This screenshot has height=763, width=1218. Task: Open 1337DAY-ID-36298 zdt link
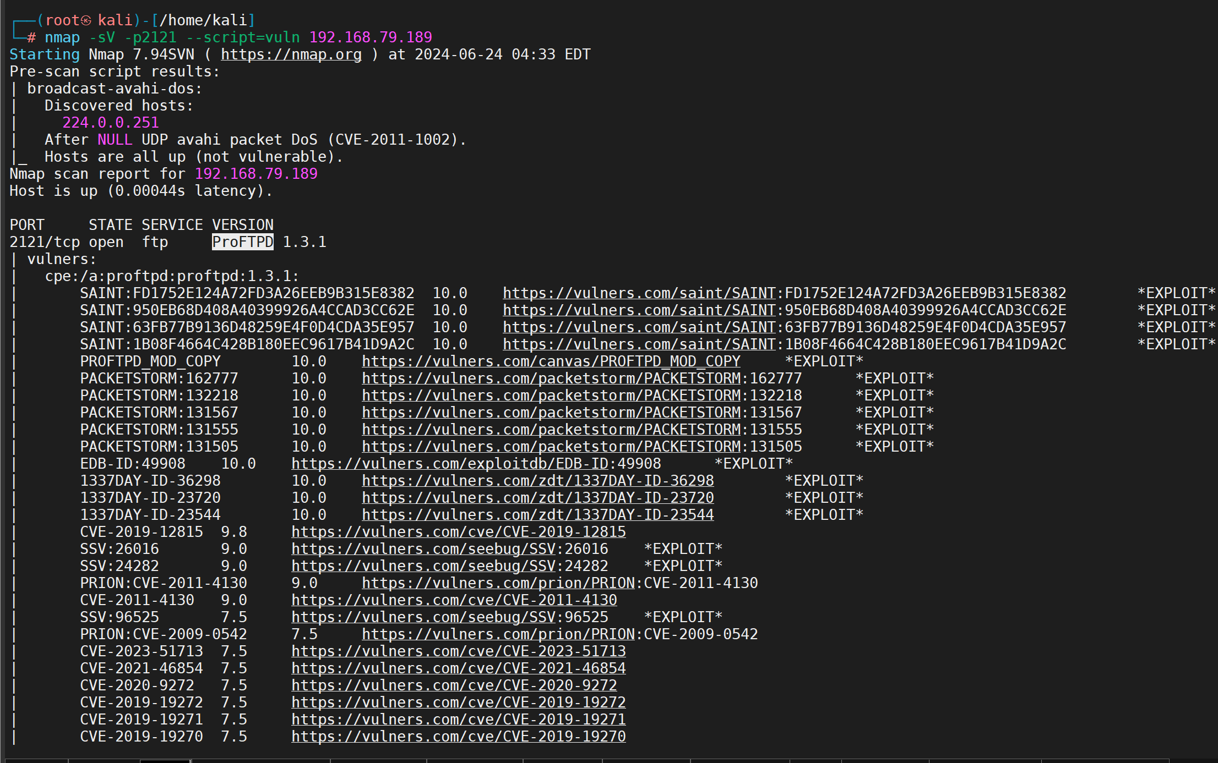[x=537, y=481]
